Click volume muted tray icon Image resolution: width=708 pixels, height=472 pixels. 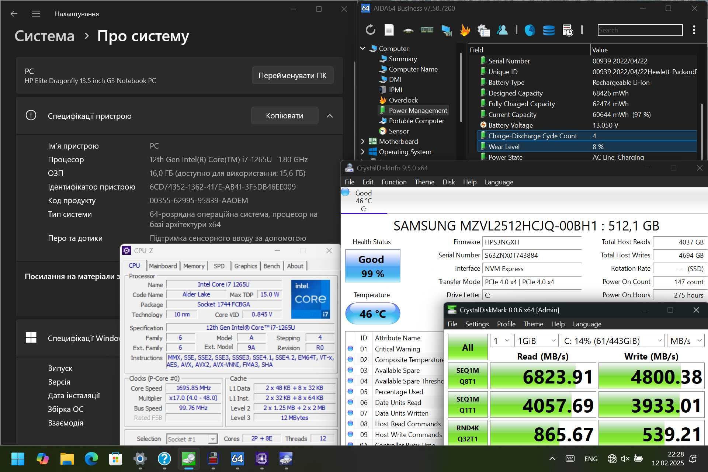click(625, 459)
